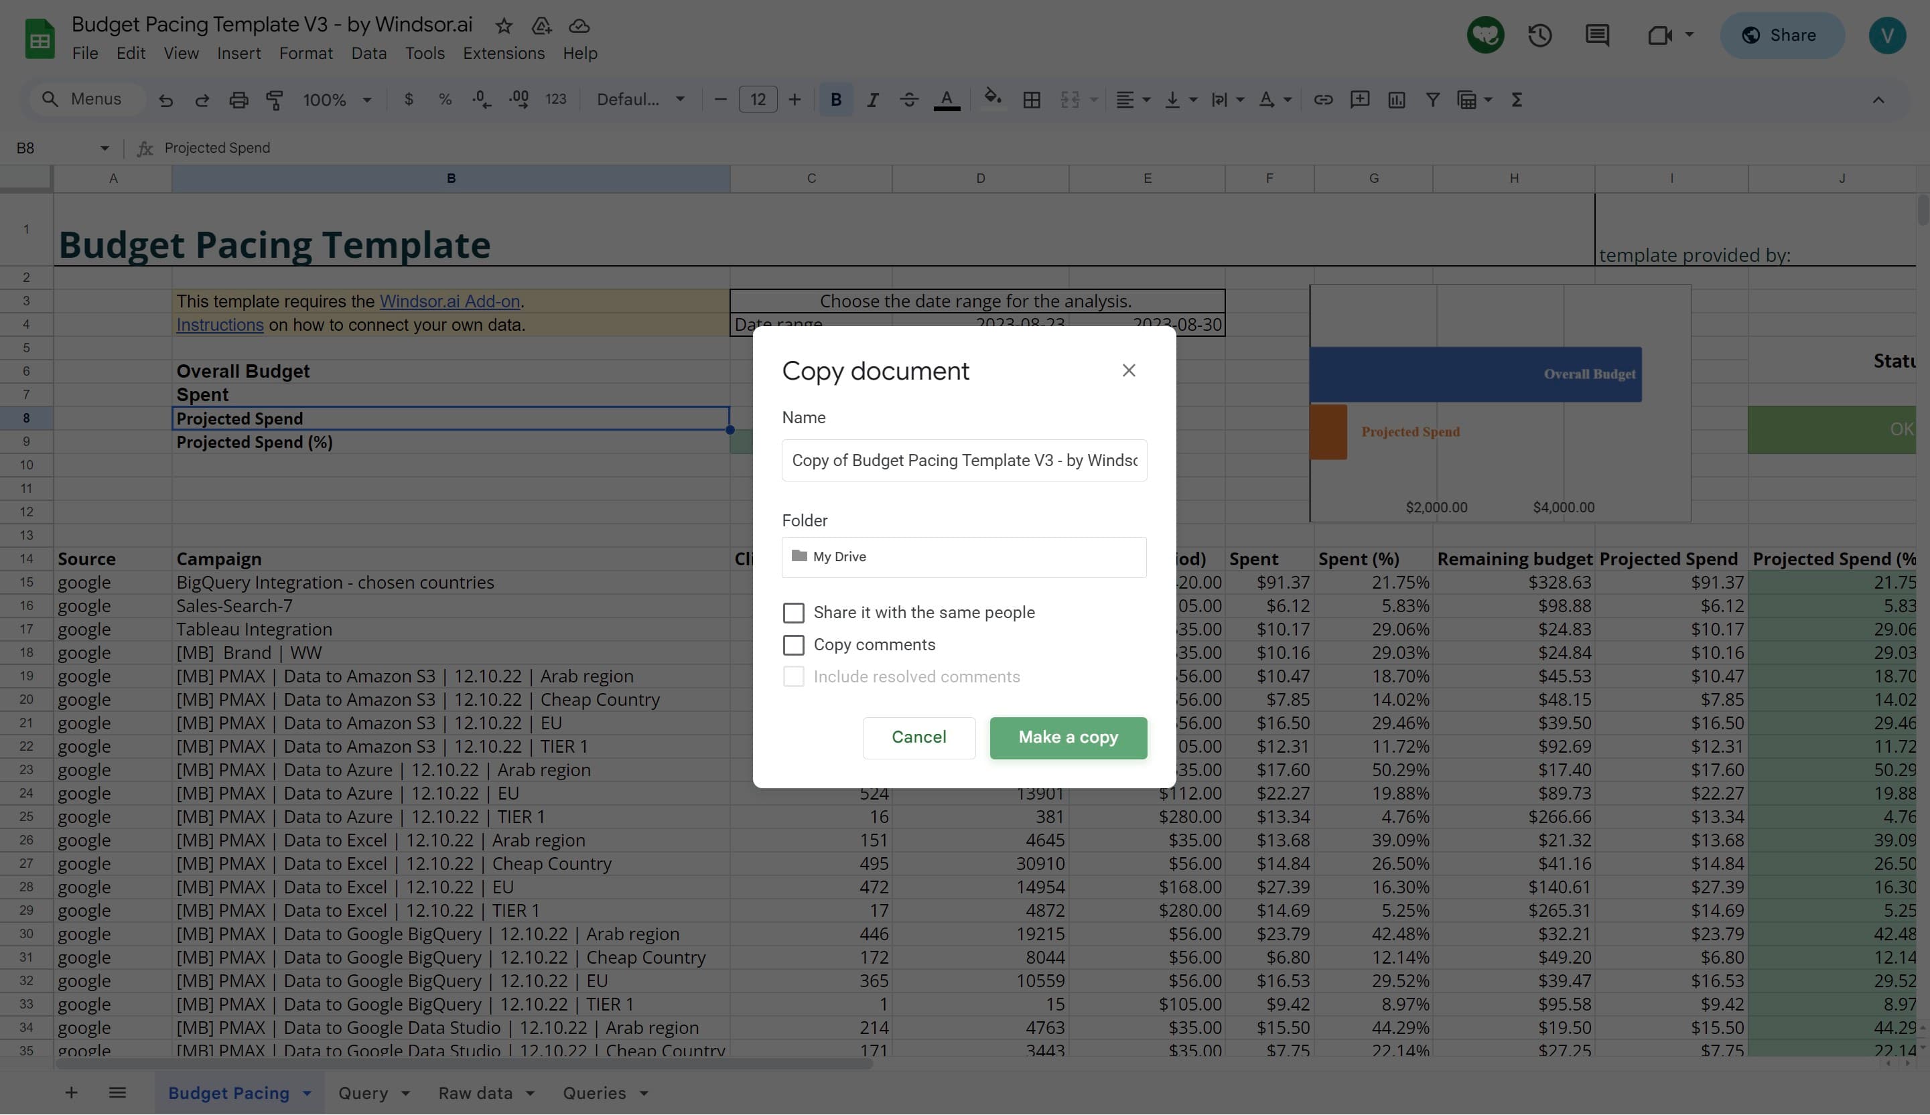The image size is (1930, 1115).
Task: Collapse the toolbar with up chevron
Action: pos(1878,100)
